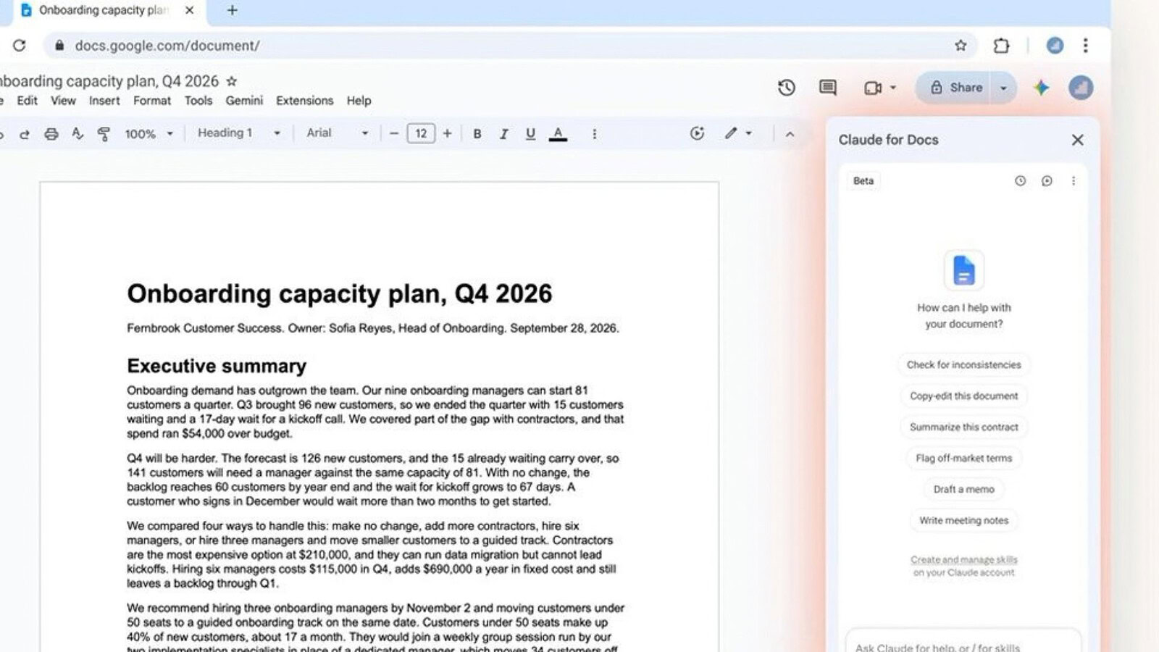This screenshot has height=652, width=1159.
Task: Open the Format menu
Action: (x=152, y=101)
